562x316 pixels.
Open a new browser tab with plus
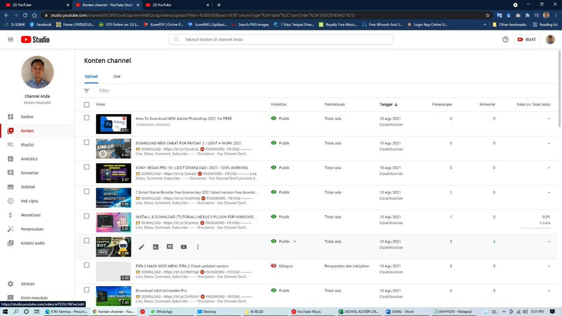(219, 5)
